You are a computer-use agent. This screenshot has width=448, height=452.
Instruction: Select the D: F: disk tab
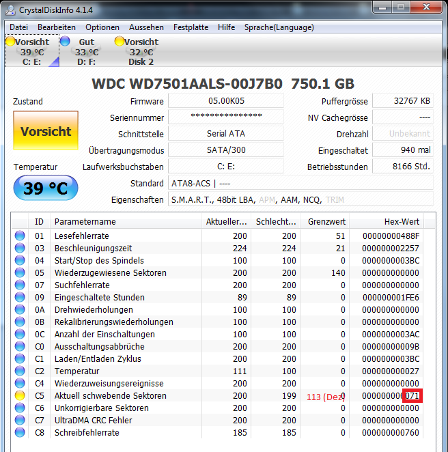coord(87,51)
